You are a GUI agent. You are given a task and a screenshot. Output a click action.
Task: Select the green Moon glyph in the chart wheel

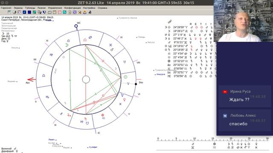67,45
